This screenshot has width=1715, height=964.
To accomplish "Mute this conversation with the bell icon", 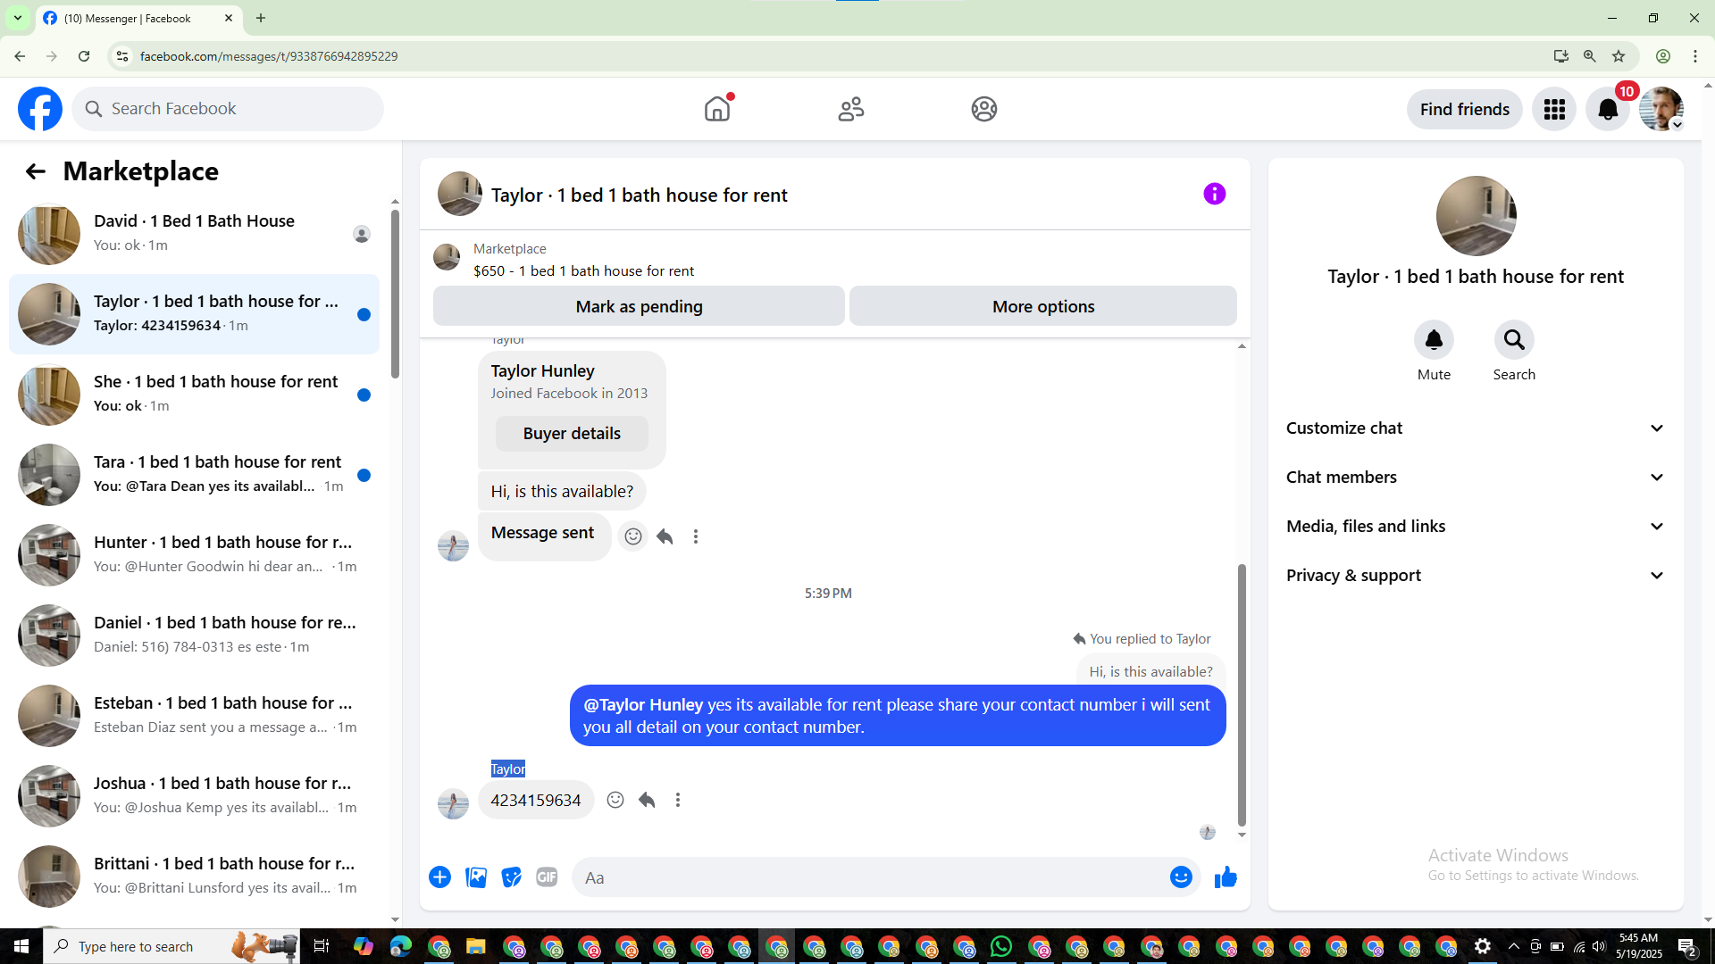I will click(x=1434, y=340).
